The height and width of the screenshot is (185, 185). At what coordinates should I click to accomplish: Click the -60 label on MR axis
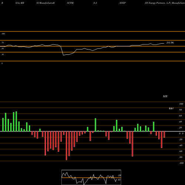tap(181, 151)
